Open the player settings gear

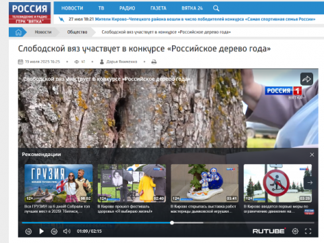pyautogui.click(x=295, y=231)
